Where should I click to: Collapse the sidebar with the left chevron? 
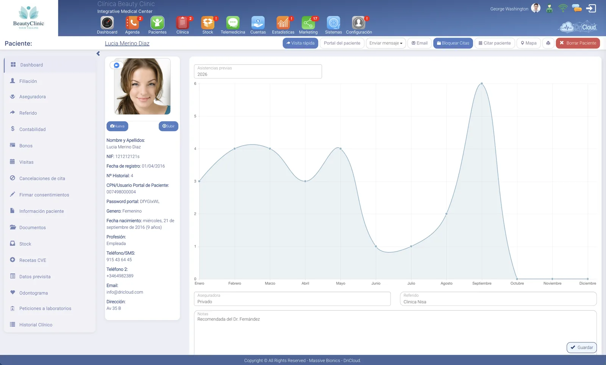(x=98, y=54)
